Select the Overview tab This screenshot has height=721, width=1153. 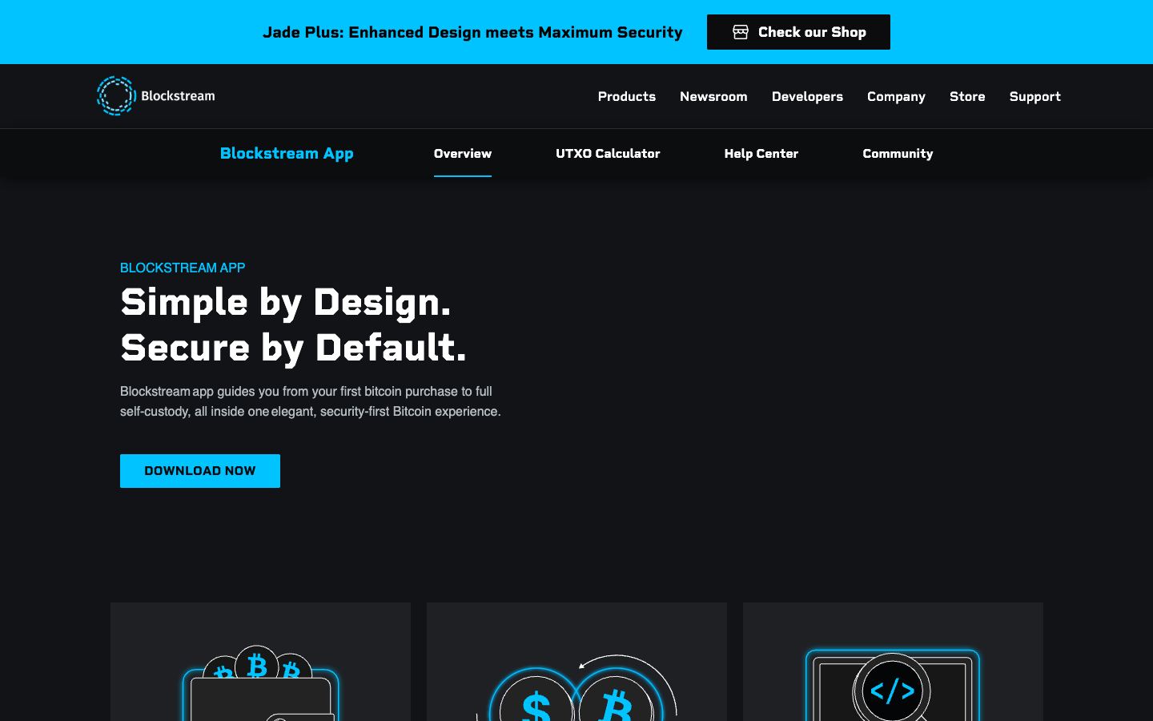click(463, 153)
